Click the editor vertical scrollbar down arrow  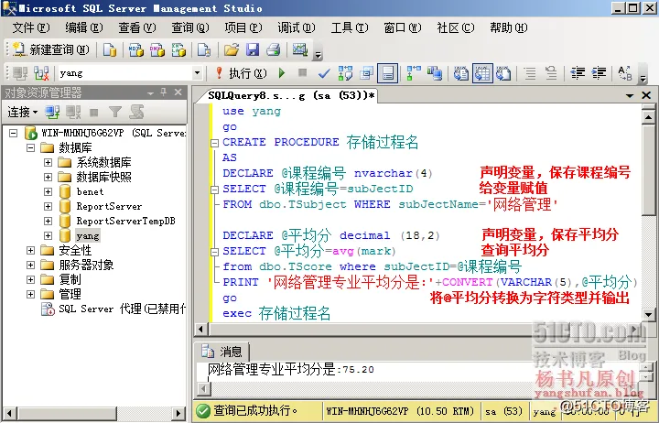648,314
